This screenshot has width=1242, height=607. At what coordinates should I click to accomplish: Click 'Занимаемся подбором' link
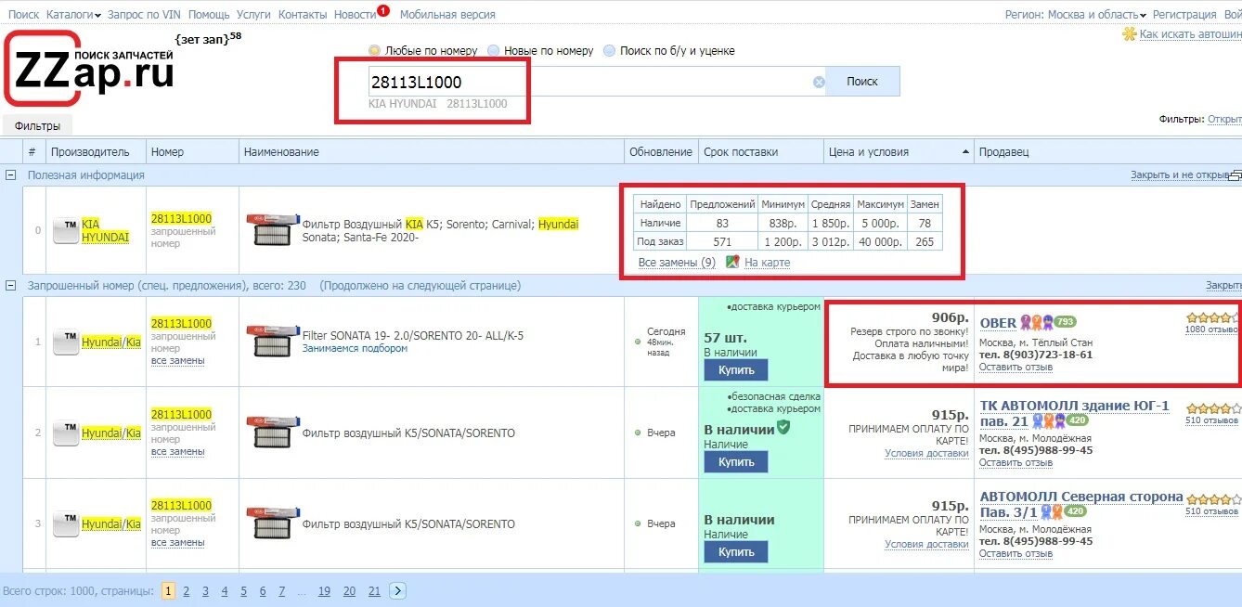point(355,348)
